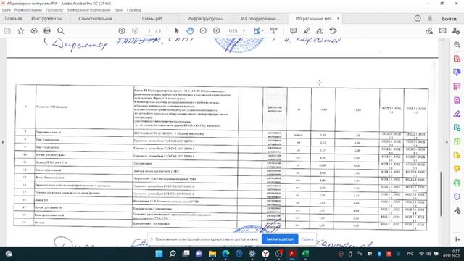Viewport: 464px width, 261px height.
Task: Open the Электронное подписание menu
Action: (88, 10)
